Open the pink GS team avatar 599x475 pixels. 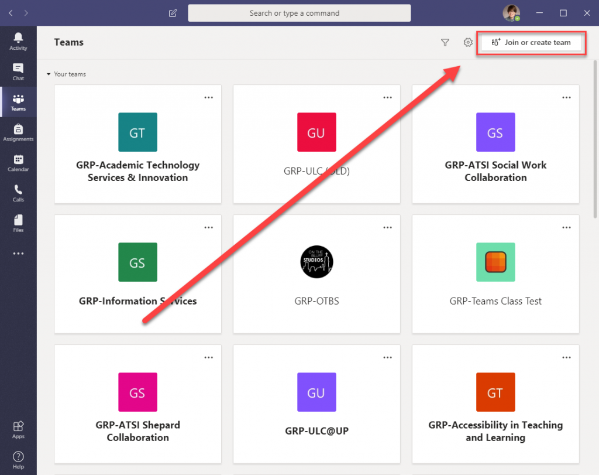137,392
